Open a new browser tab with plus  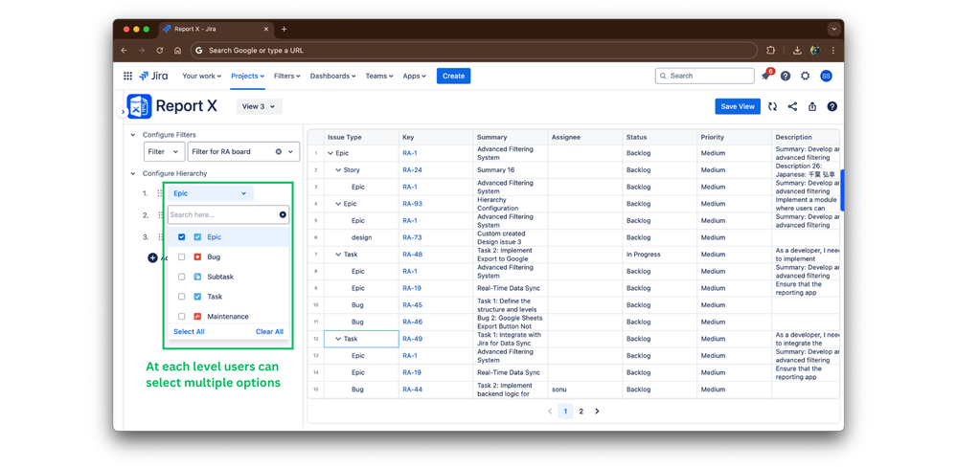[284, 30]
